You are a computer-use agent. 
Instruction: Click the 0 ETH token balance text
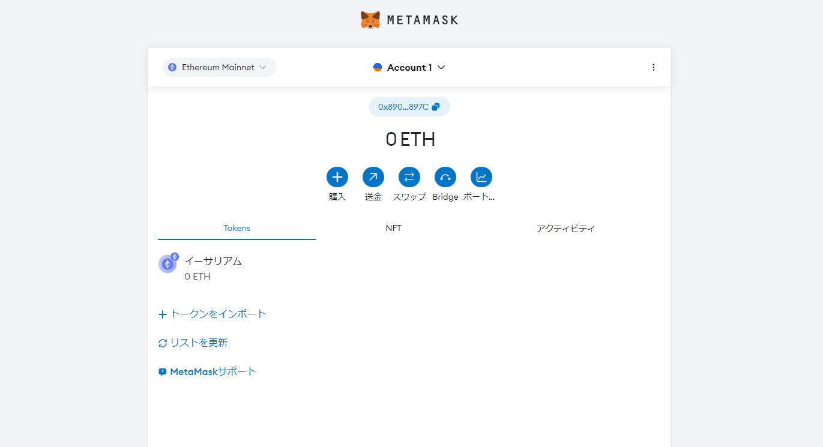(197, 277)
